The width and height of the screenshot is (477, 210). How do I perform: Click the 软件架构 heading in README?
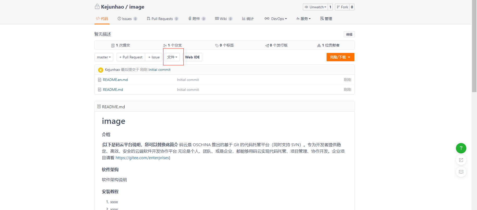pyautogui.click(x=110, y=170)
